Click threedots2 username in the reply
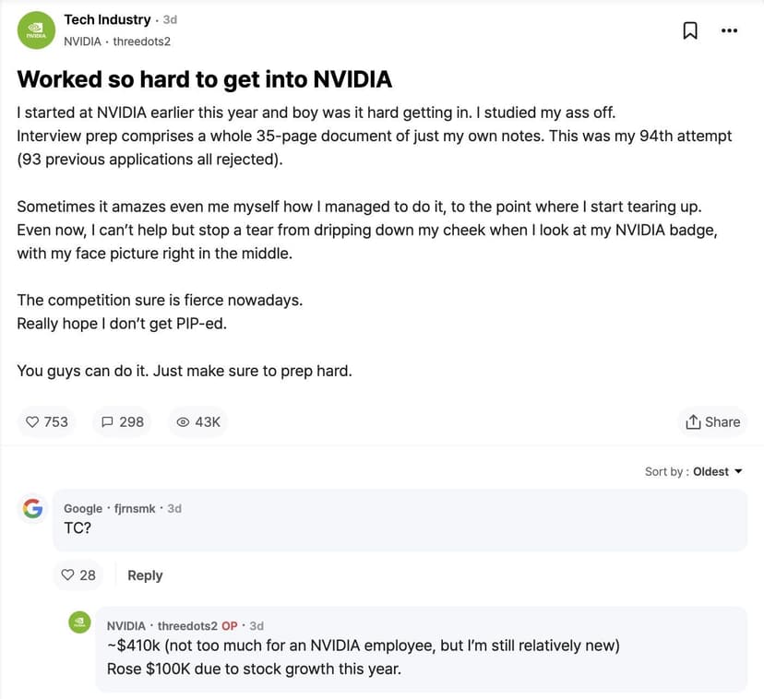Viewport: 764px width, 699px height. coord(187,625)
